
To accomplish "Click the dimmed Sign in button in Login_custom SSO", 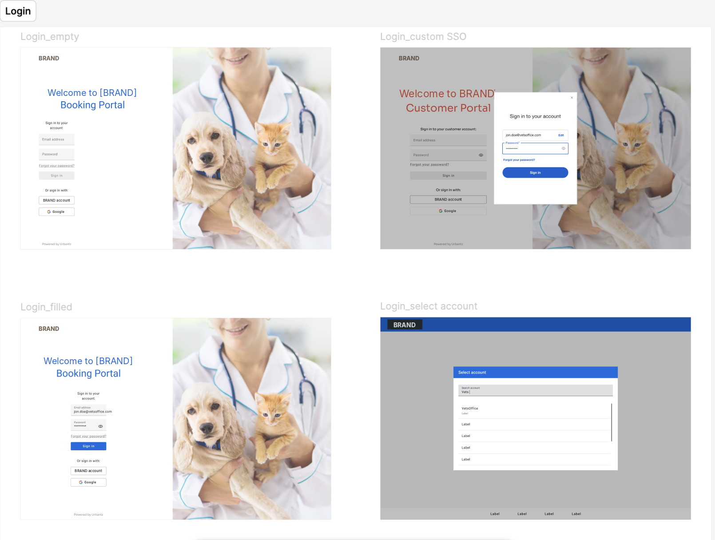I will point(448,176).
